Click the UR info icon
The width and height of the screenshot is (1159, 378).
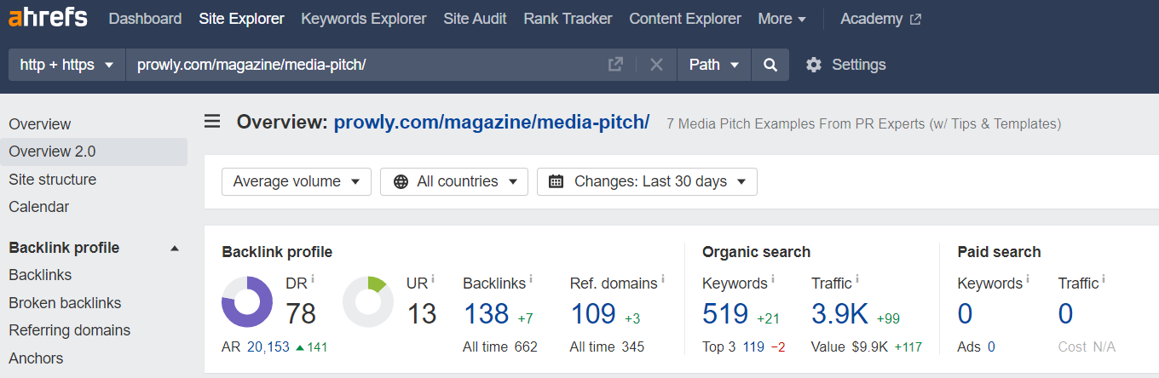(x=433, y=278)
